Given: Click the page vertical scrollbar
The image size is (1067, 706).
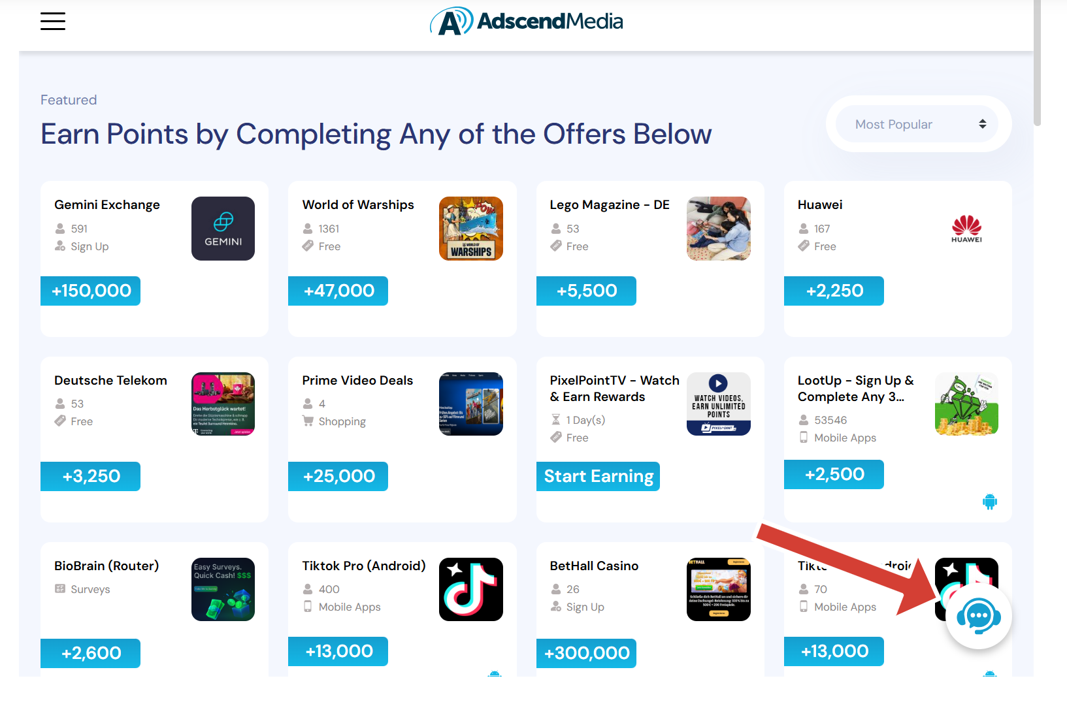Looking at the screenshot, I should pos(1037,63).
